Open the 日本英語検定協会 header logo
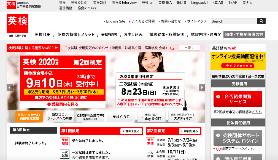 tap(24, 5)
